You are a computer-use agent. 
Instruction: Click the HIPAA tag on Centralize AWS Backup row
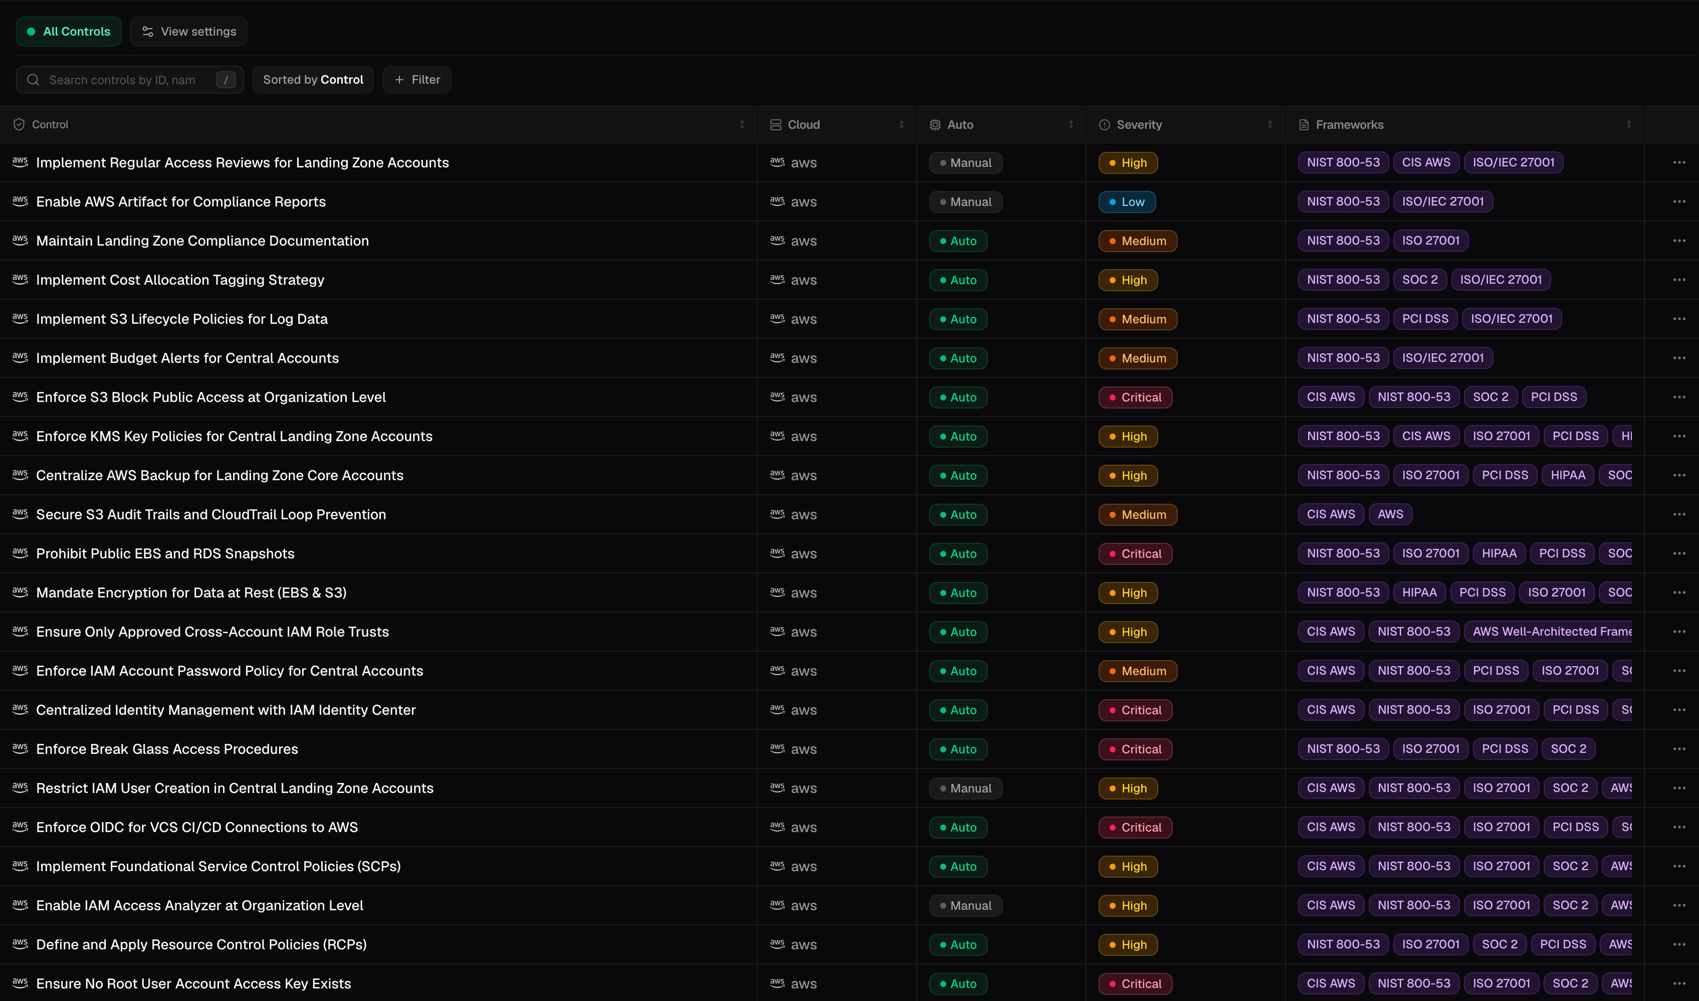pos(1568,476)
